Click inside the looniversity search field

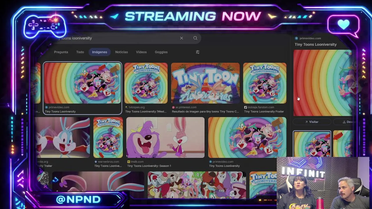[116, 38]
